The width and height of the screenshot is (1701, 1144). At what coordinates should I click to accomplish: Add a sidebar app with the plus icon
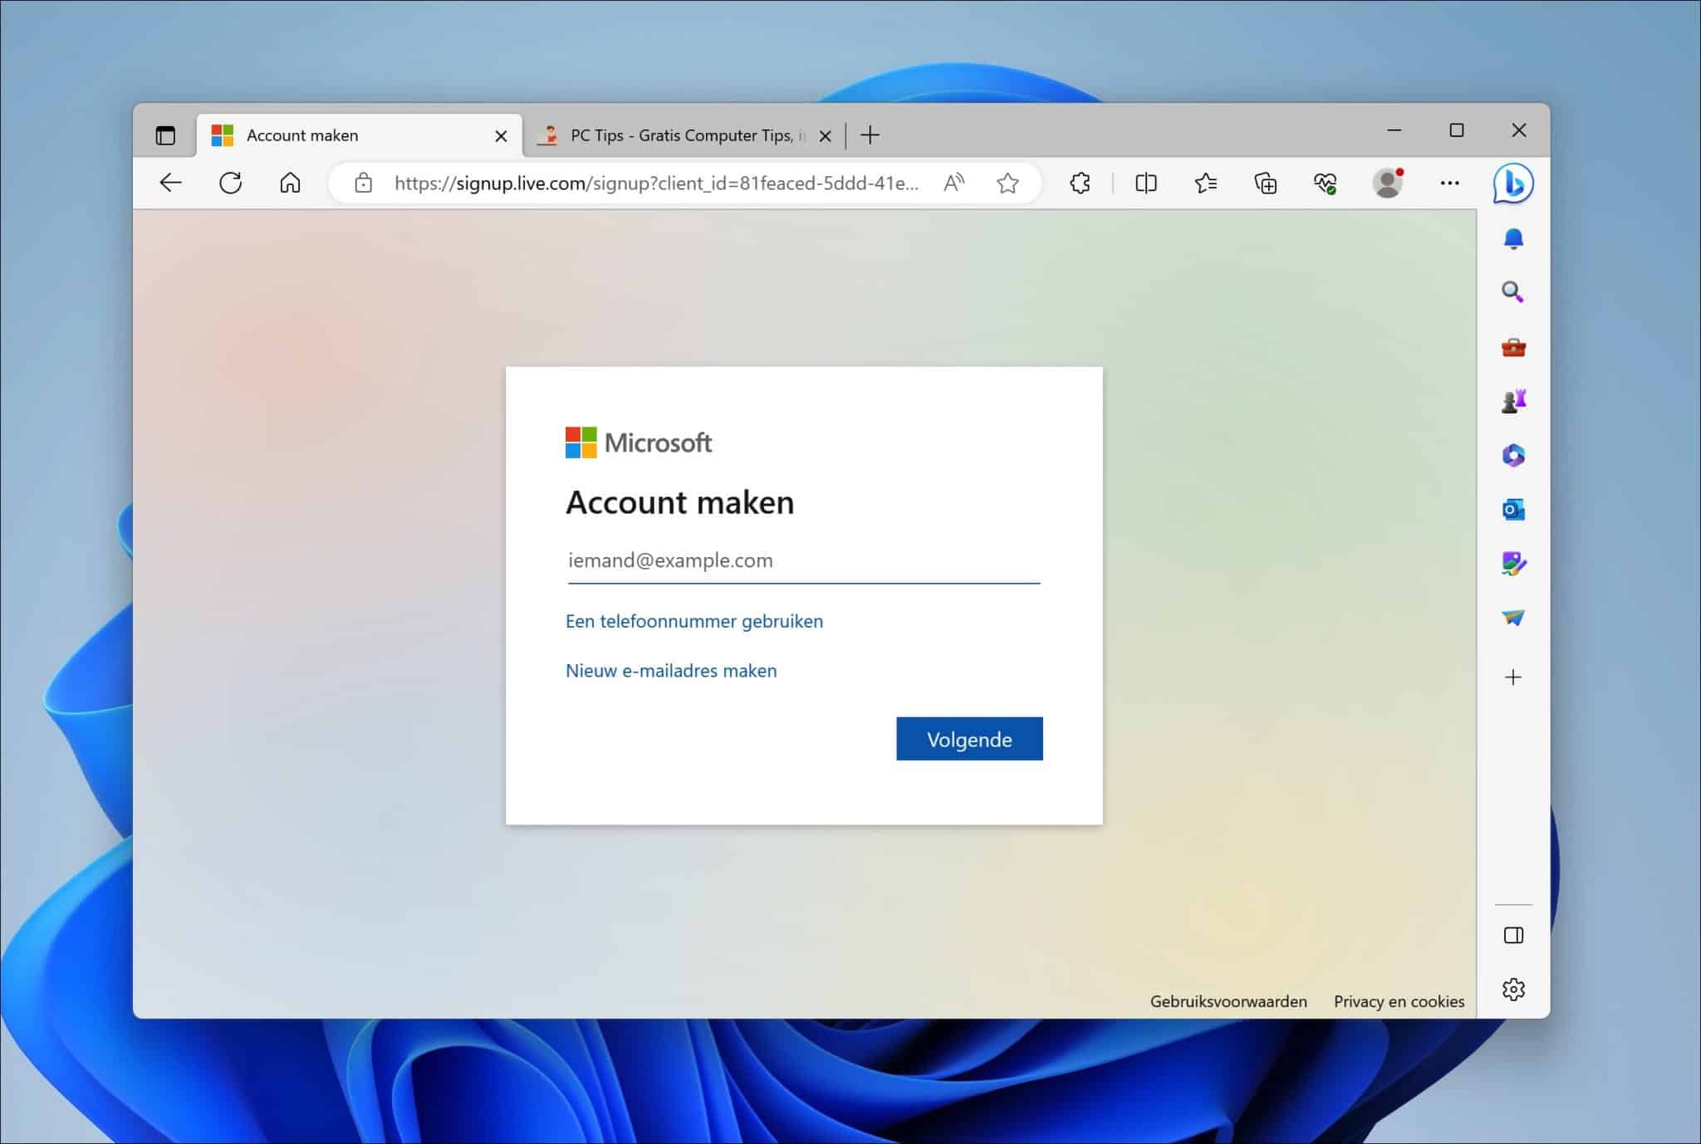(x=1513, y=677)
